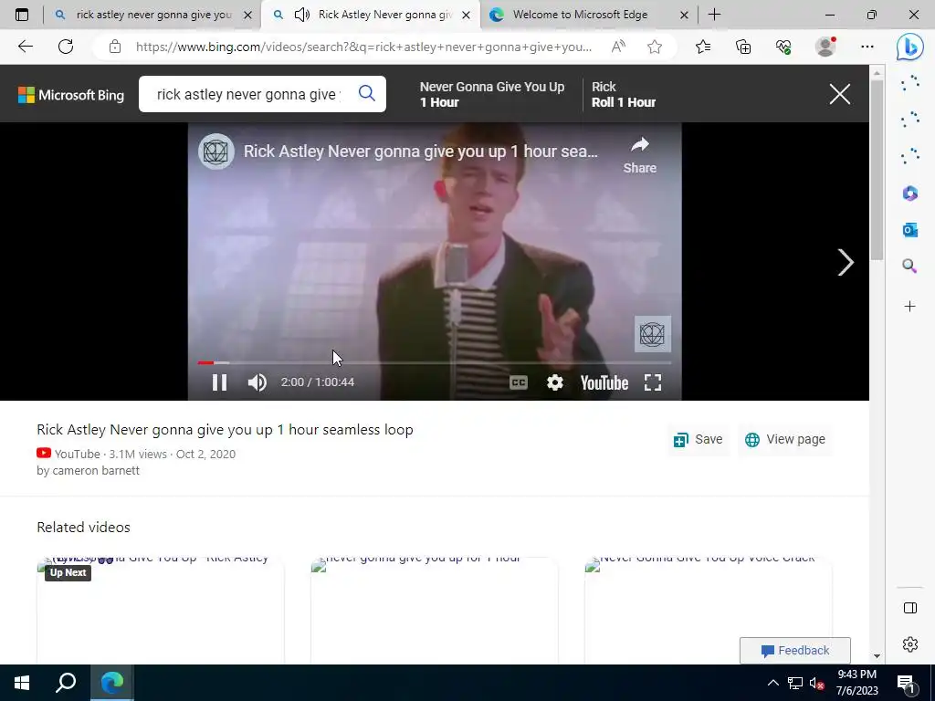935x701 pixels.
Task: Refresh the current page
Action: point(66,47)
